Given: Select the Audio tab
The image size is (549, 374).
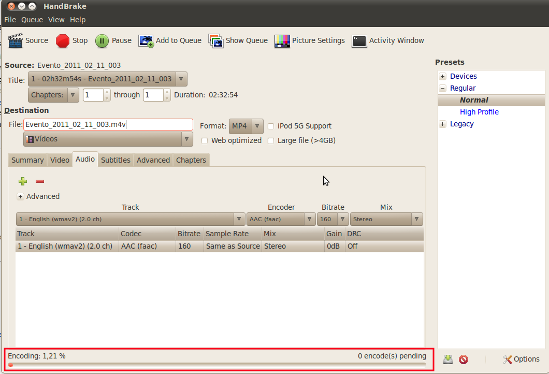Looking at the screenshot, I should [85, 159].
